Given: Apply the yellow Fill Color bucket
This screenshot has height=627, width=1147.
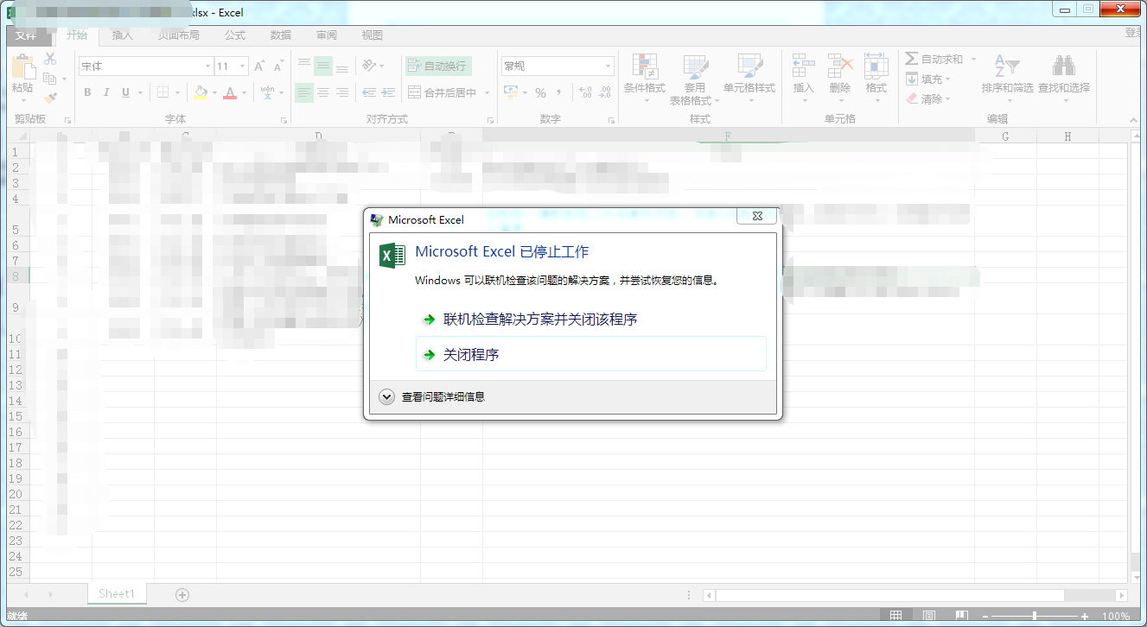Looking at the screenshot, I should pyautogui.click(x=201, y=92).
